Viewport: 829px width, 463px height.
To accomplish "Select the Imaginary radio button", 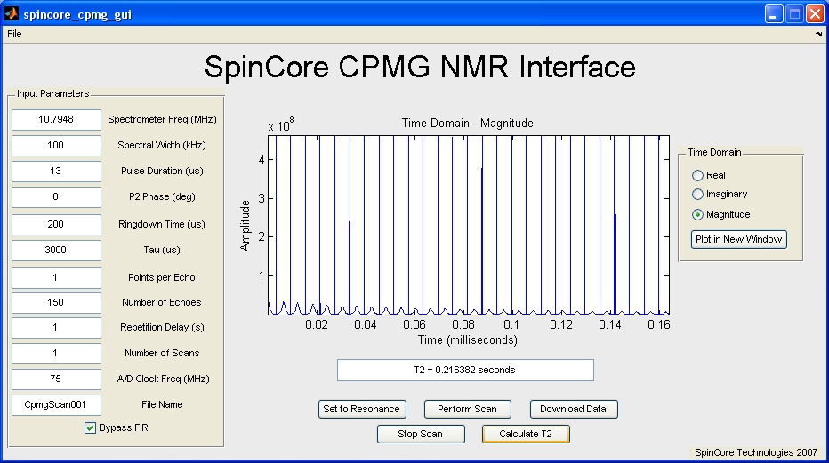I will click(x=698, y=194).
